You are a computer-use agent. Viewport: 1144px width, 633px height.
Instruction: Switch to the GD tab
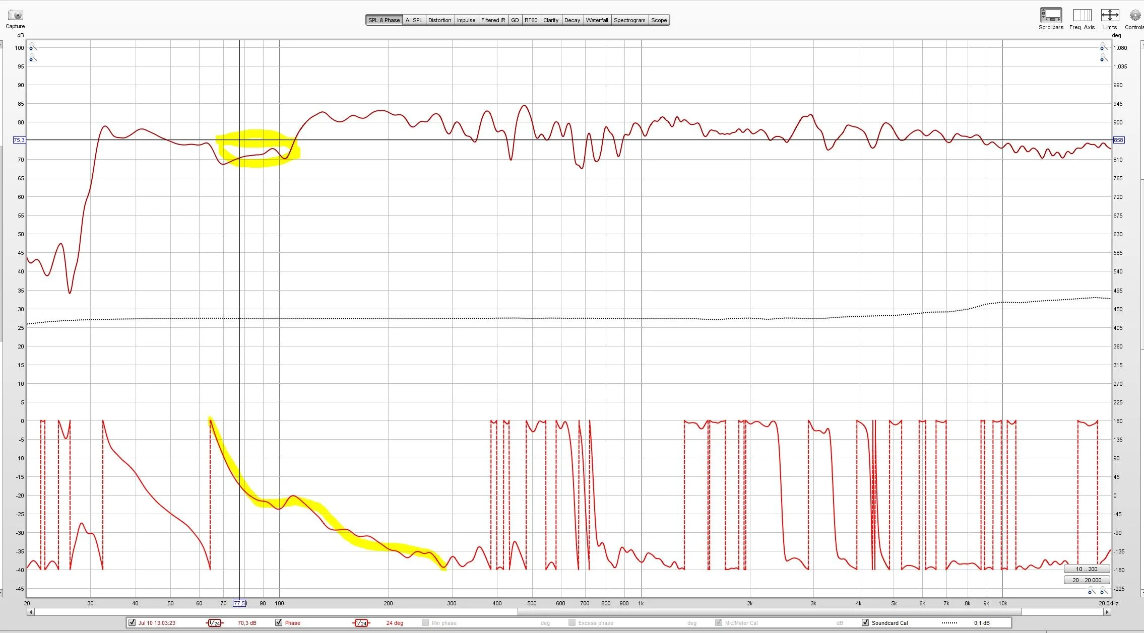tap(515, 20)
